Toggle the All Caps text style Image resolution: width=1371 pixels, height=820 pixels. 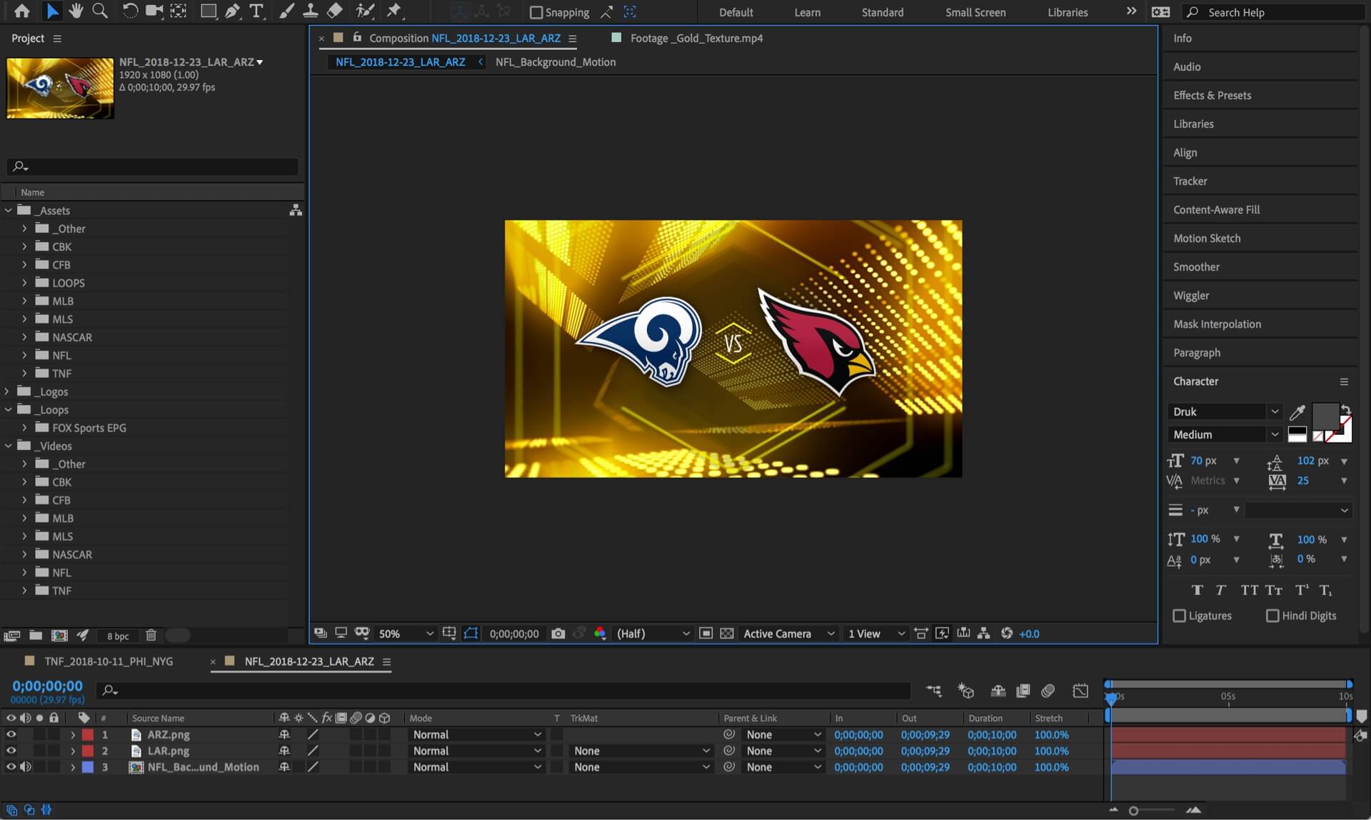point(1249,590)
